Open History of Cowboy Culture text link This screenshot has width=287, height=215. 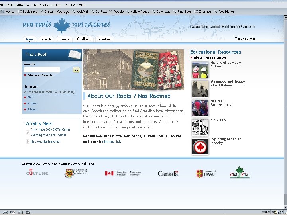pyautogui.click(x=226, y=64)
